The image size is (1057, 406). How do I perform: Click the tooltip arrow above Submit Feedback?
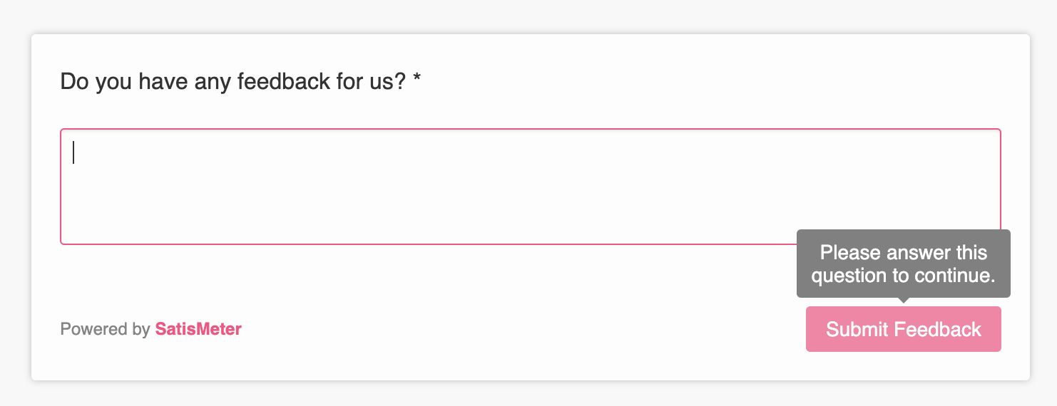(903, 301)
